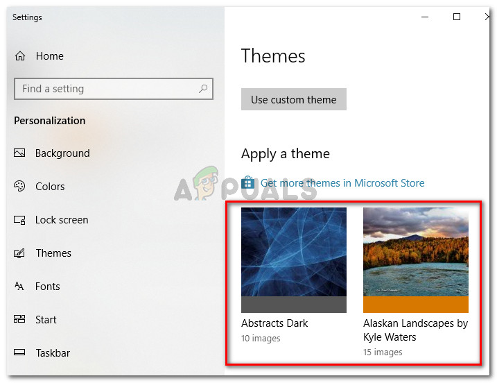This screenshot has height=383, width=497.
Task: Open Get more themes in Microsoft Store
Action: [x=342, y=183]
